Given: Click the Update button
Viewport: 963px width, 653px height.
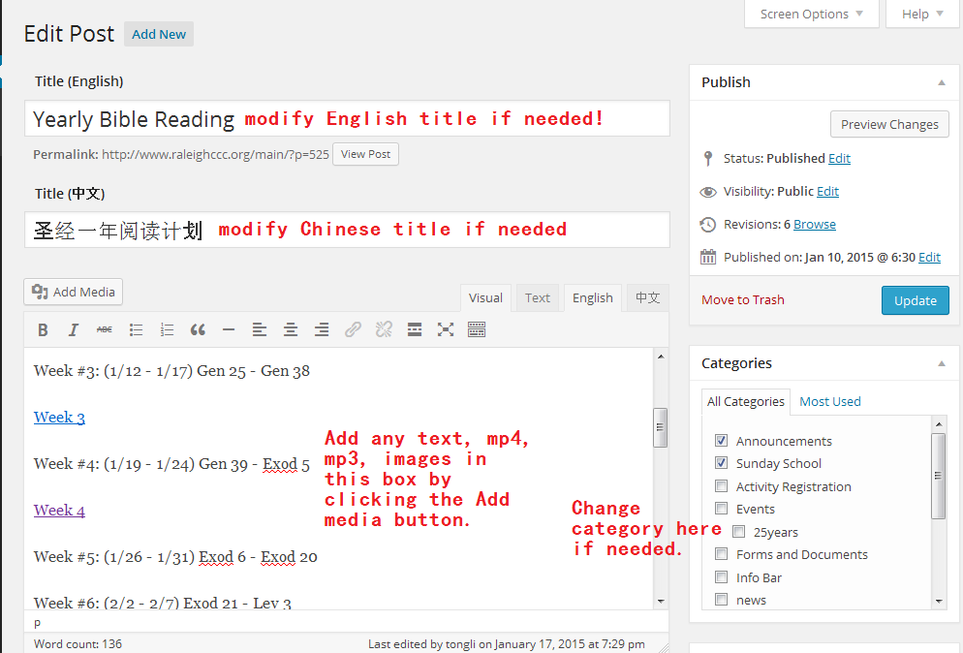Looking at the screenshot, I should [x=916, y=300].
